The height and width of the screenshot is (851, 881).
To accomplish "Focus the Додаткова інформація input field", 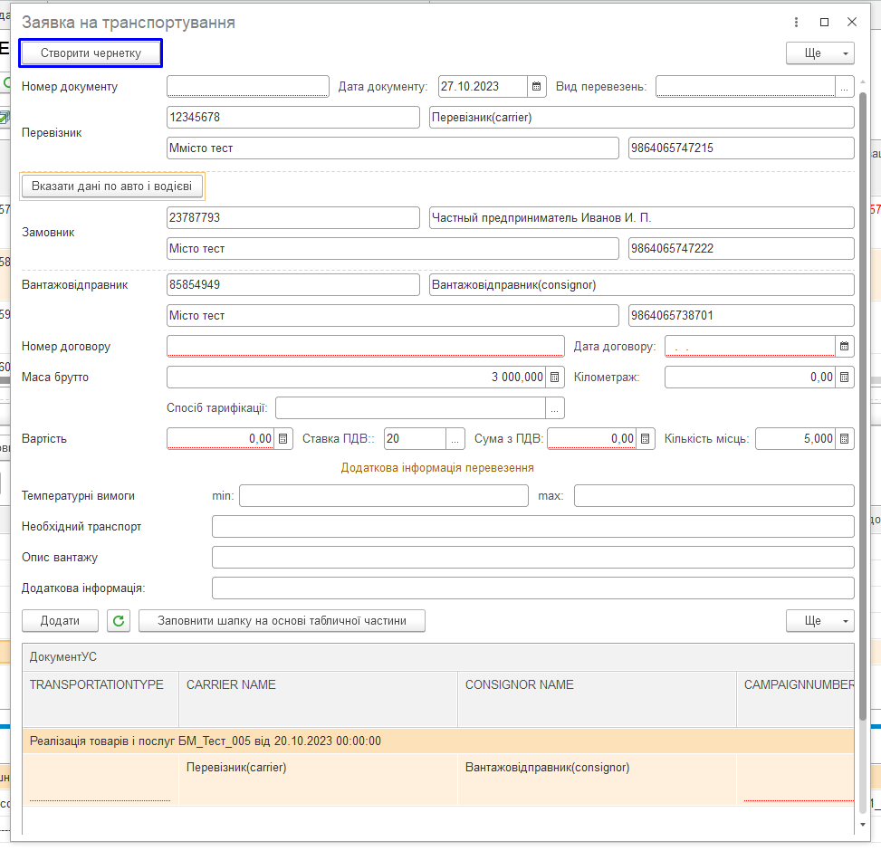I will (x=532, y=588).
